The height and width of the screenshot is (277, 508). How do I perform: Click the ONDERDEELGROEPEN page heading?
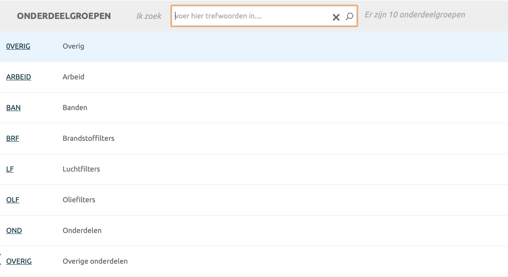(x=64, y=16)
